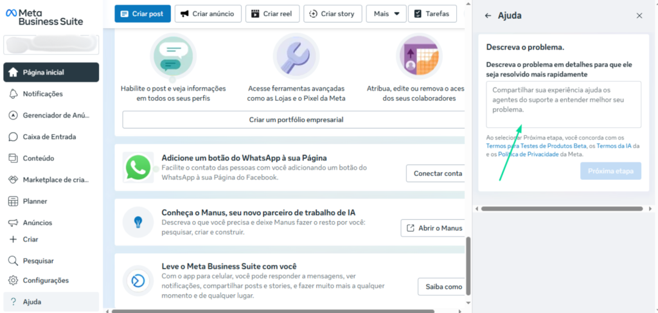Screen dimensions: 658x313
Task: Click the back arrow in Ajuda panel
Action: click(x=488, y=15)
